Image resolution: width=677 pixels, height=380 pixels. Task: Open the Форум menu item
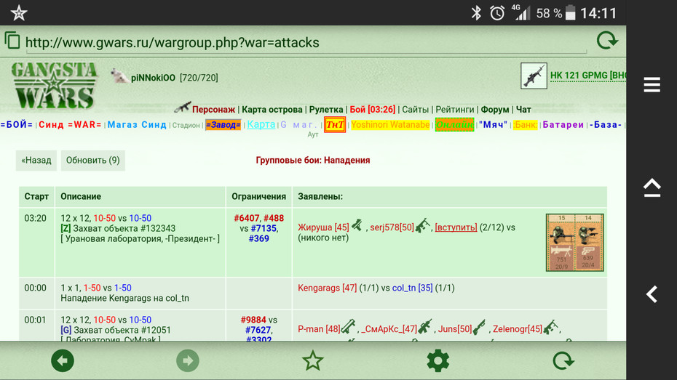495,110
